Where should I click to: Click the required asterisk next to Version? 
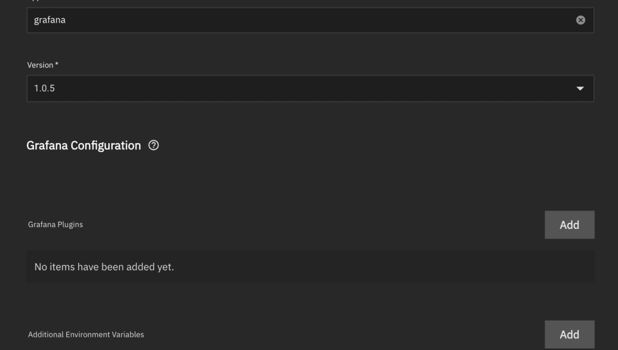[x=57, y=64]
